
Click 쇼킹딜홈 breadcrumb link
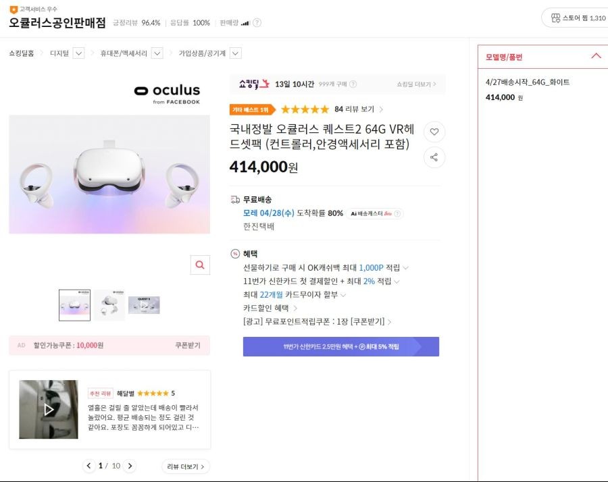22,53
